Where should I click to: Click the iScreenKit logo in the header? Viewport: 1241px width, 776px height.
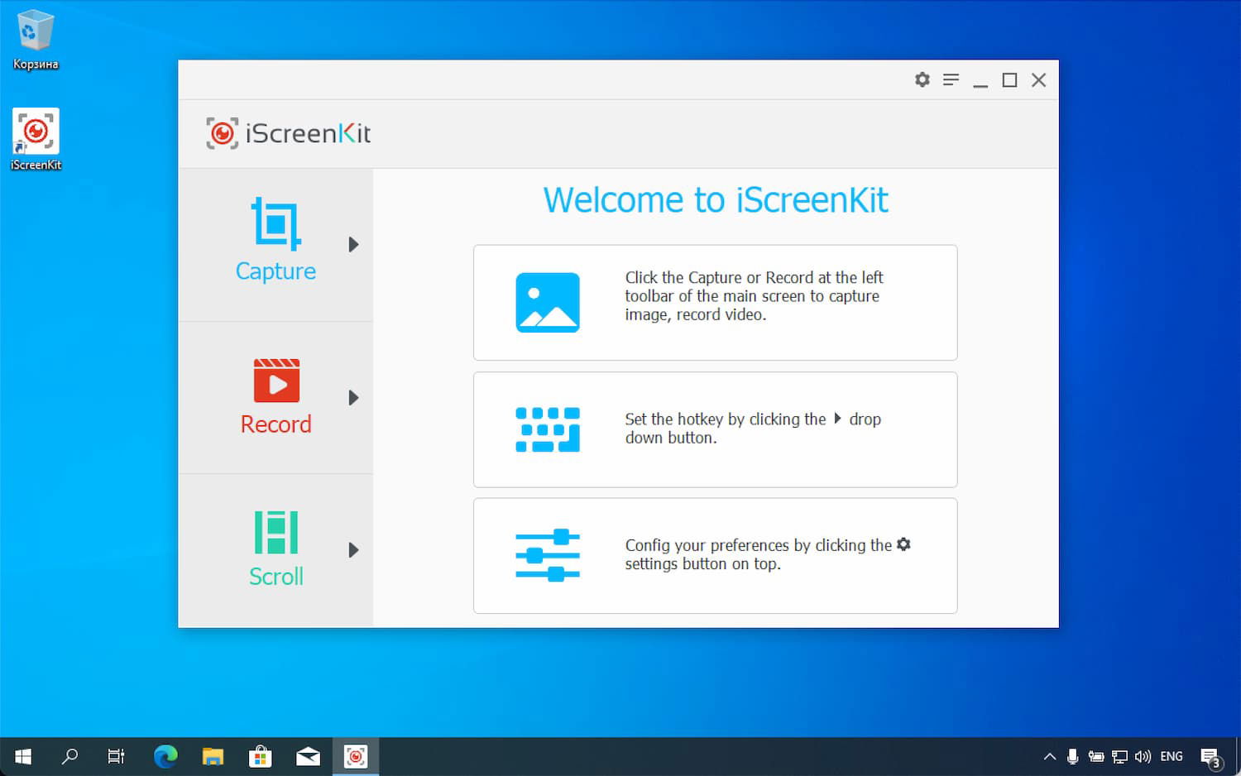(288, 133)
